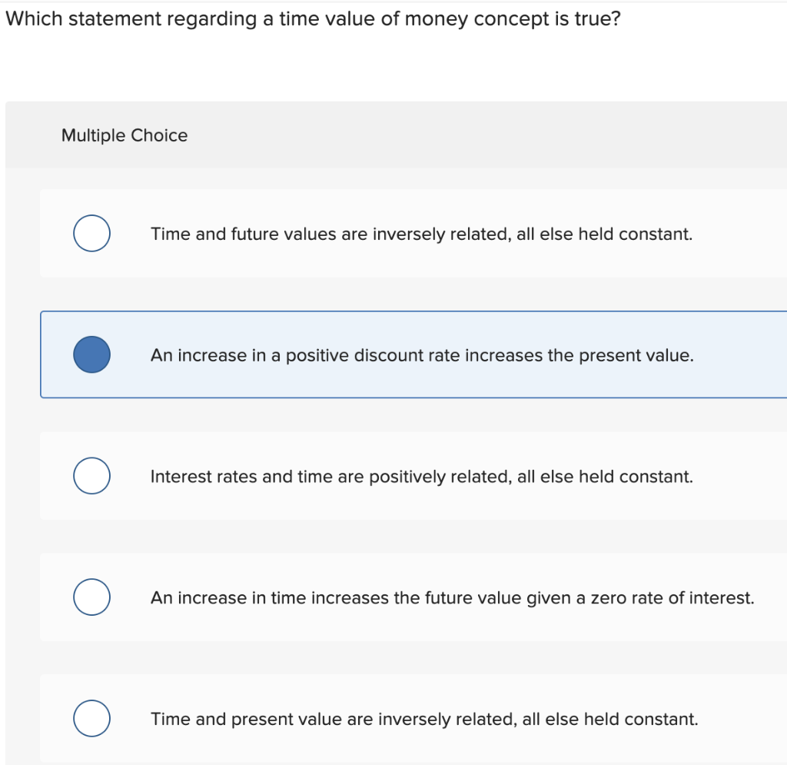Select the filled radio button for the discount rate answer

91,354
